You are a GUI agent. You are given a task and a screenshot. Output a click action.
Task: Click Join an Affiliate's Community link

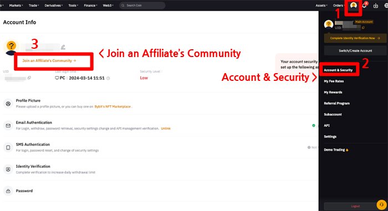pos(49,60)
